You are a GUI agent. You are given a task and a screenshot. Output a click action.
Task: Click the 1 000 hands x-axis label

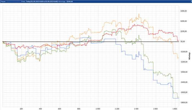tap(98, 109)
